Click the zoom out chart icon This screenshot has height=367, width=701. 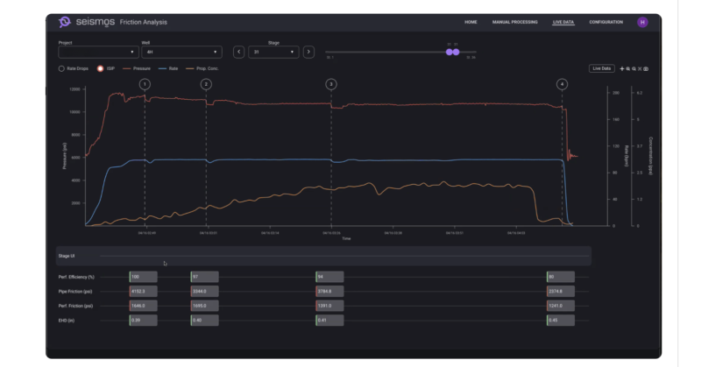[x=634, y=68]
